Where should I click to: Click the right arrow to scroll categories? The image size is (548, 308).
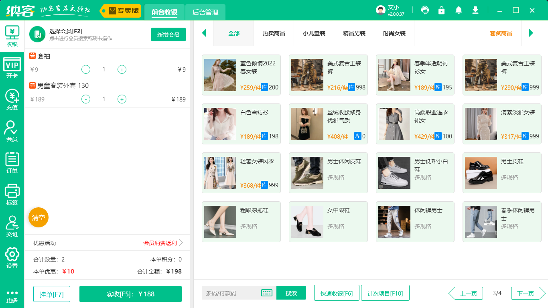[532, 33]
